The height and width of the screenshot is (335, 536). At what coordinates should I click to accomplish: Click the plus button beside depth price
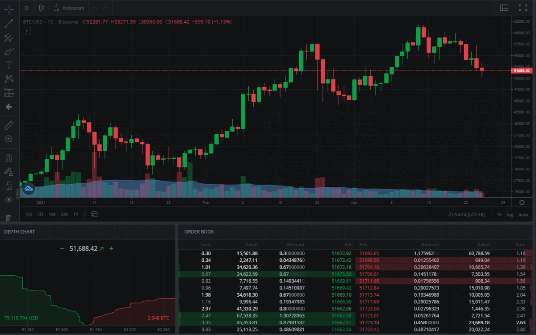click(x=111, y=248)
